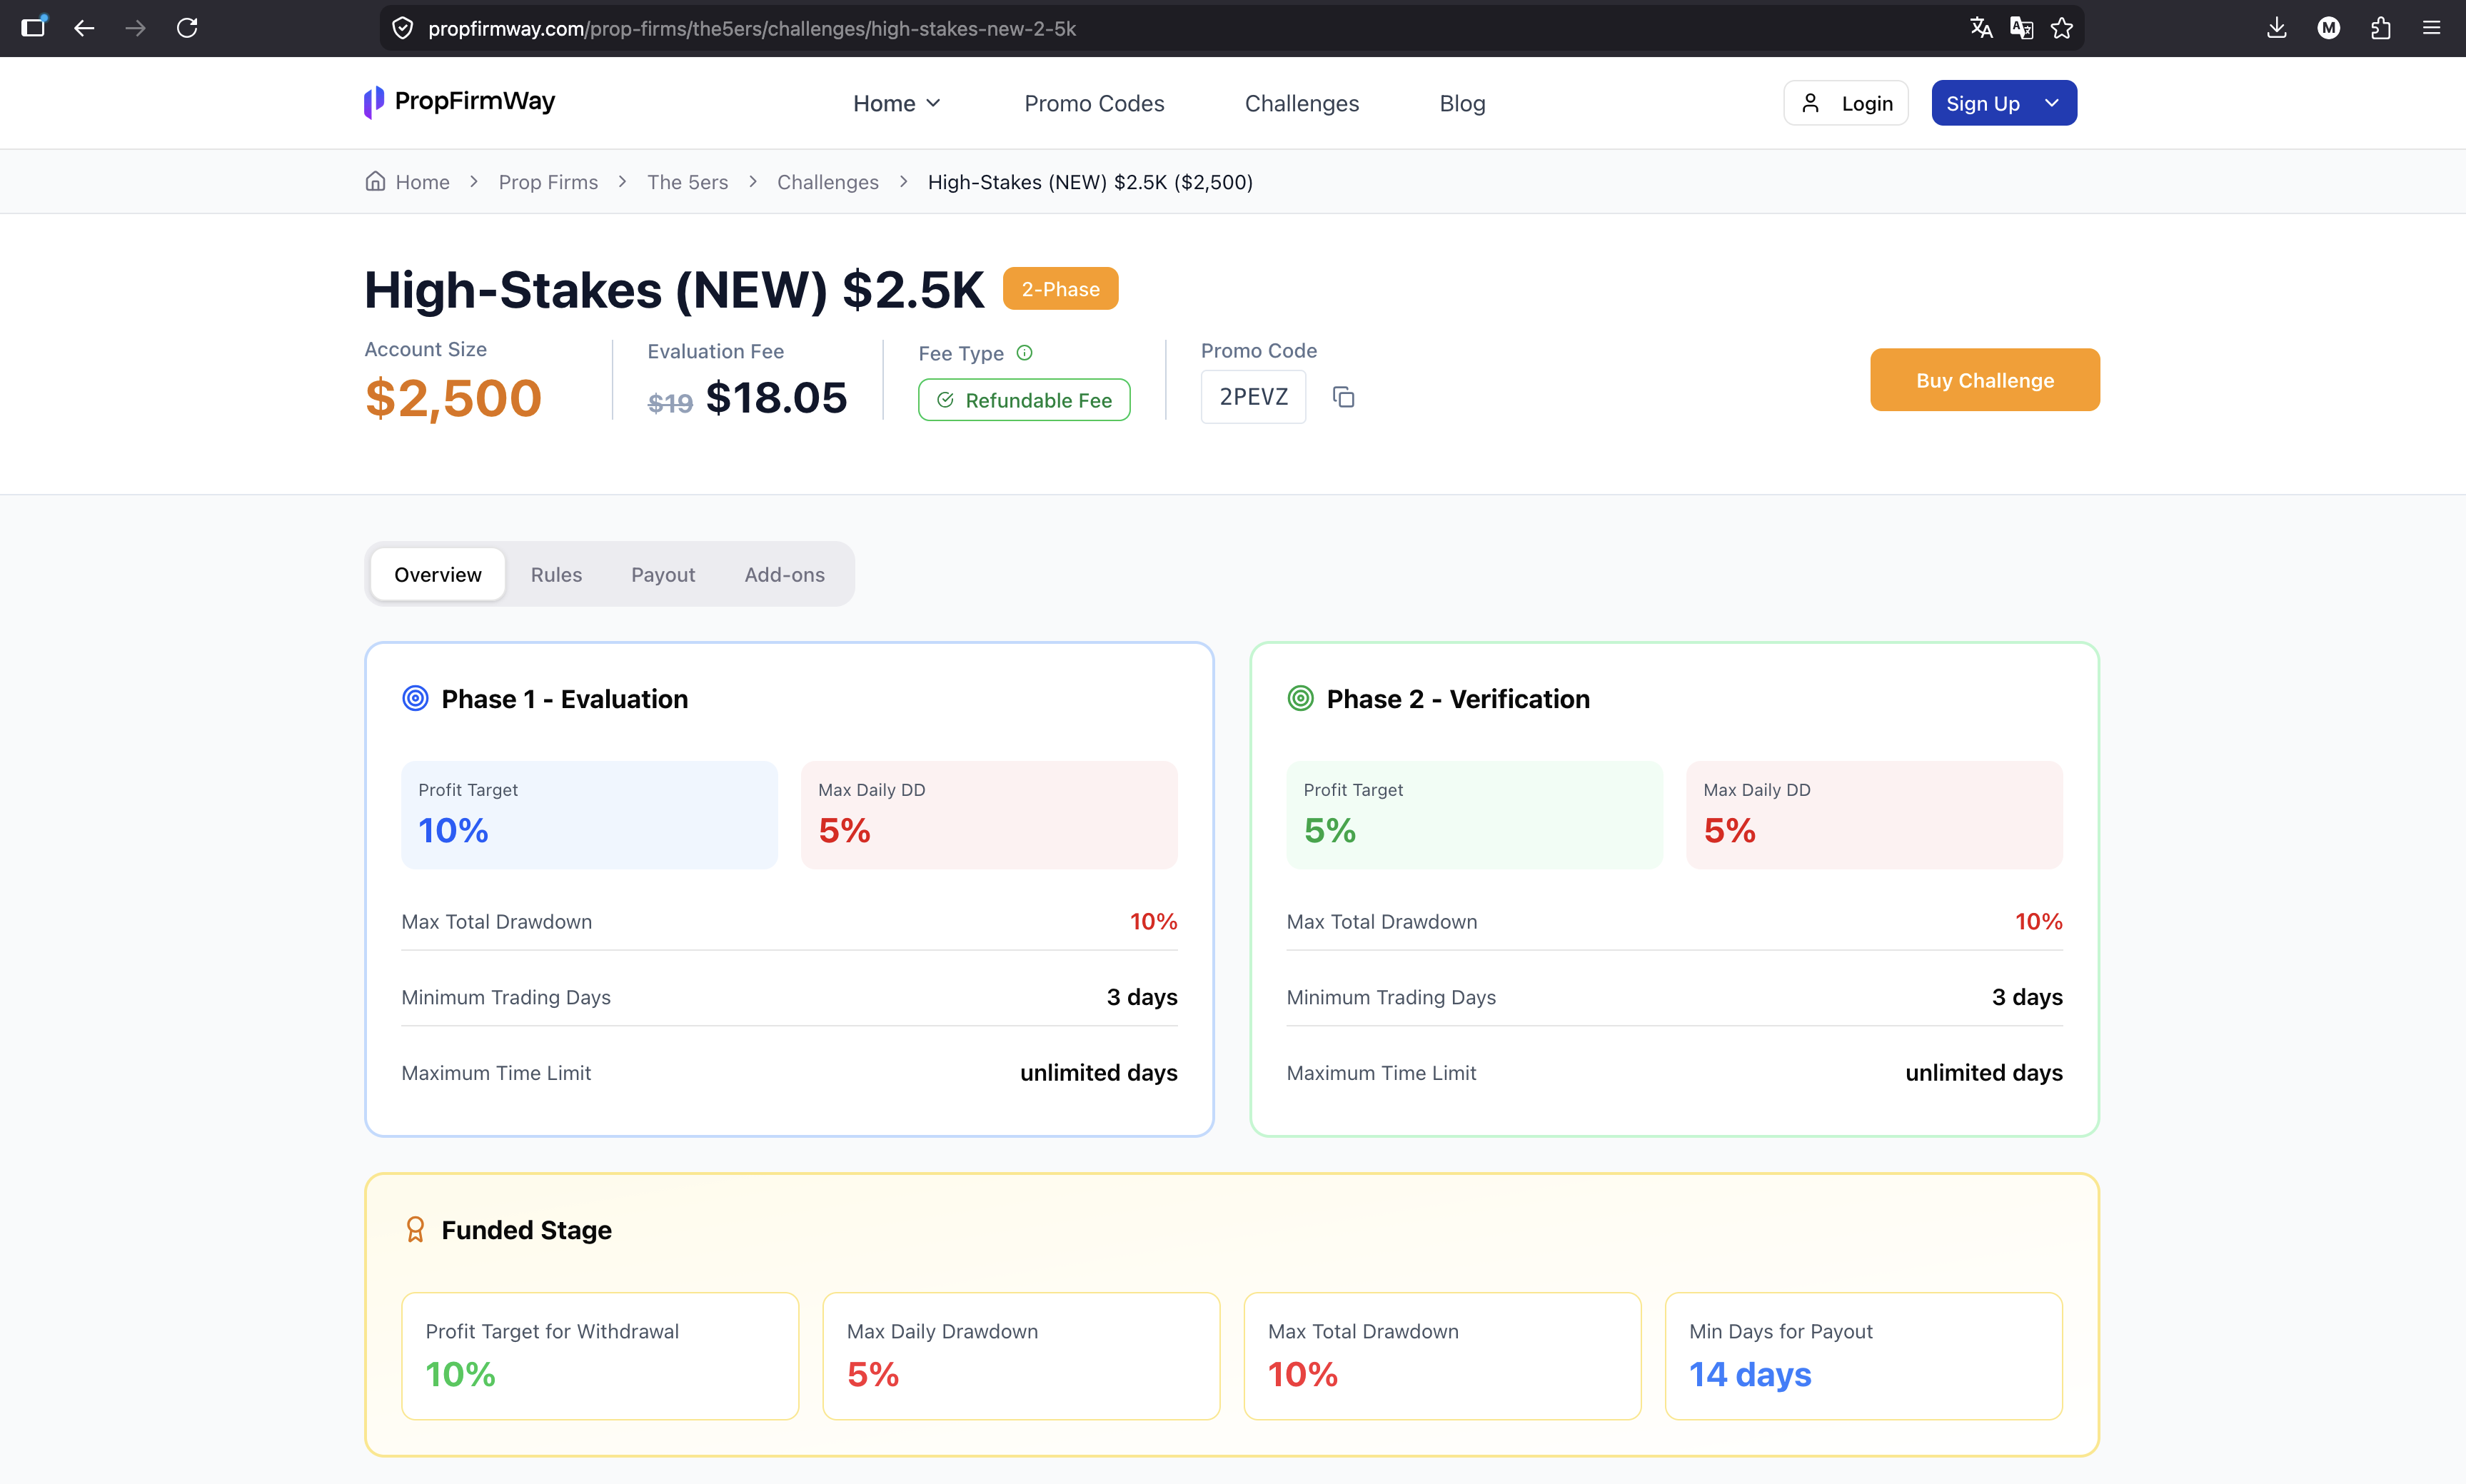Click the Phase 1 Max Daily DD card
Image resolution: width=2466 pixels, height=1484 pixels.
[989, 815]
